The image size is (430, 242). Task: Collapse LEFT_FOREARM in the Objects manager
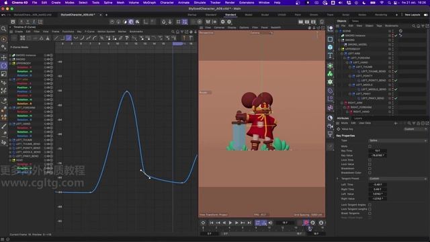pyautogui.click(x=345, y=58)
